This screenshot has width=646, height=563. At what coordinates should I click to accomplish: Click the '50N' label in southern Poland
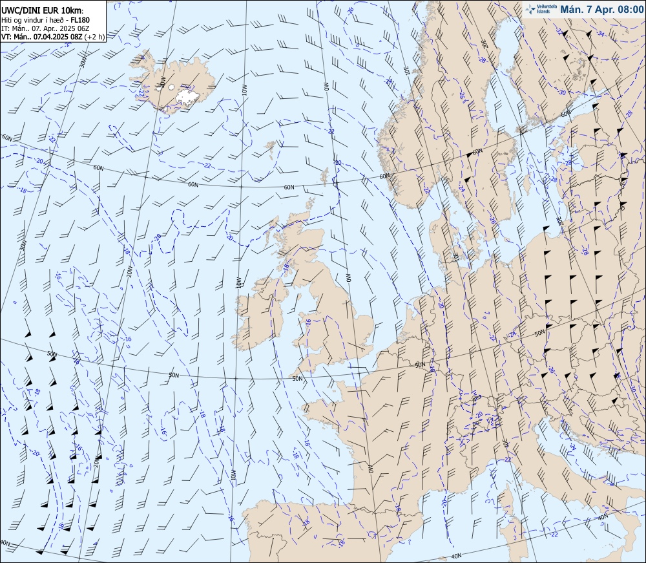539,333
